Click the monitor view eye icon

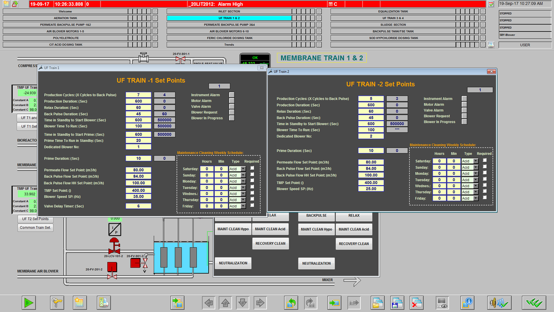tap(443, 303)
